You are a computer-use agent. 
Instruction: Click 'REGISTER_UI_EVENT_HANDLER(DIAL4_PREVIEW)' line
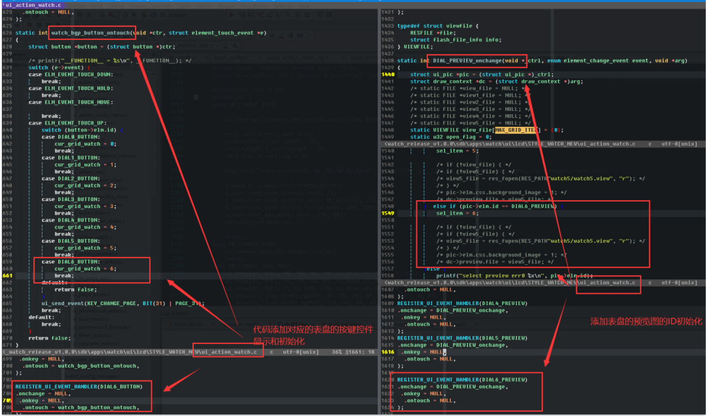[462, 303]
